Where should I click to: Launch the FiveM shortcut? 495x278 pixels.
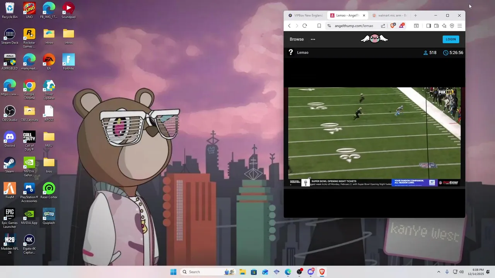click(10, 190)
